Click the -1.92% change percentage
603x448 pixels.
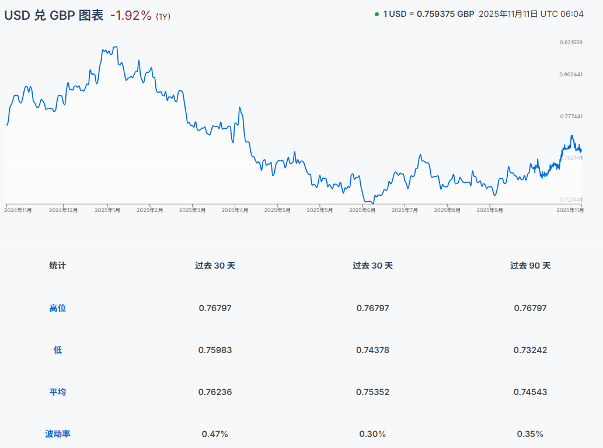click(131, 15)
